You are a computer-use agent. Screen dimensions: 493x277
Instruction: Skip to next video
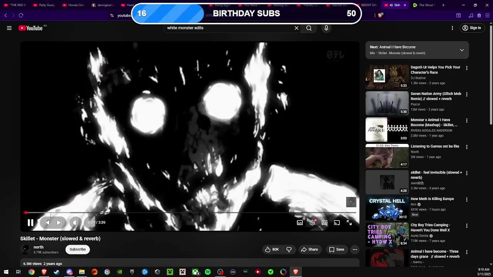point(59,222)
